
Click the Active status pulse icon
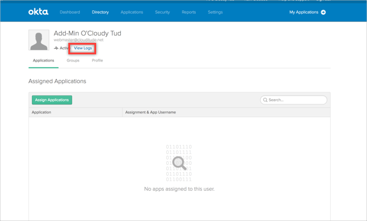tap(56, 48)
